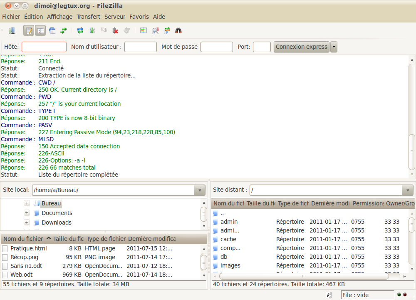Click the Récup.png file icon

(5, 257)
